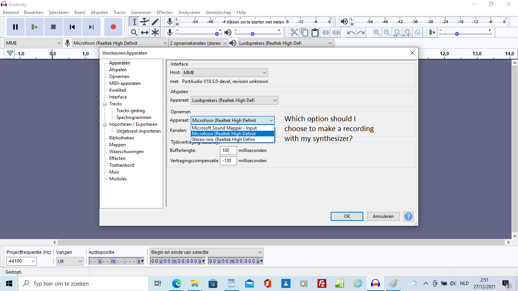This screenshot has height=291, width=518.
Task: Open the Analyseren menu
Action: click(189, 13)
